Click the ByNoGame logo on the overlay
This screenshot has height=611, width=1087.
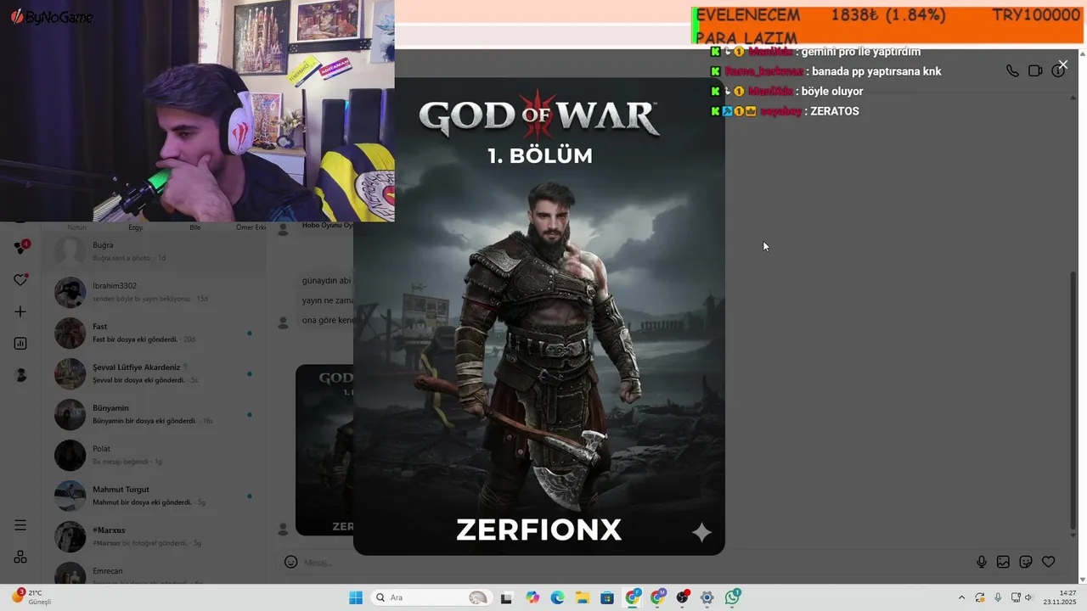52,16
